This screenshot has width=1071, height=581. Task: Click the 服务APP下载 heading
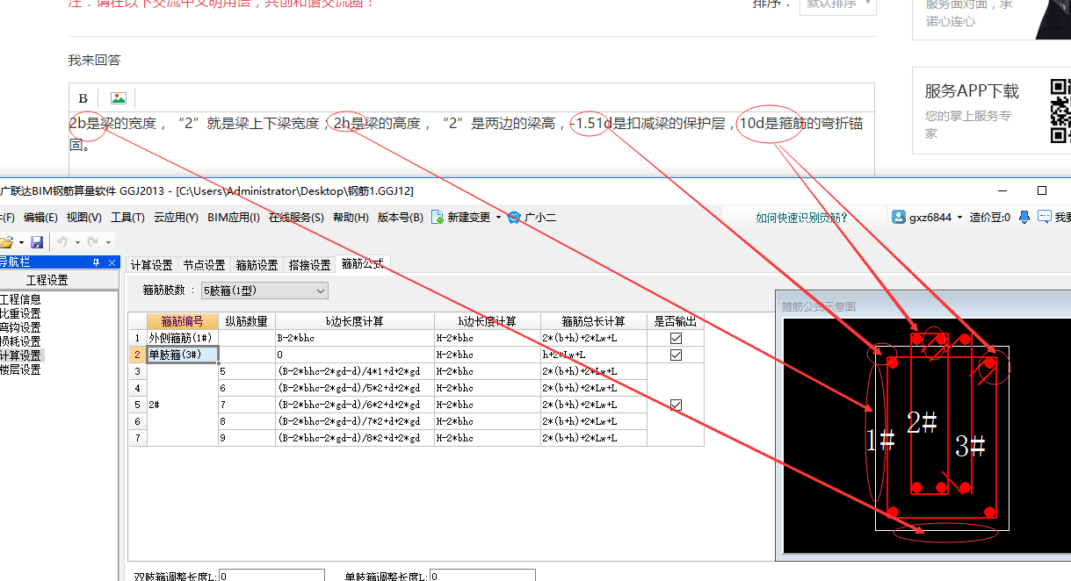point(972,90)
